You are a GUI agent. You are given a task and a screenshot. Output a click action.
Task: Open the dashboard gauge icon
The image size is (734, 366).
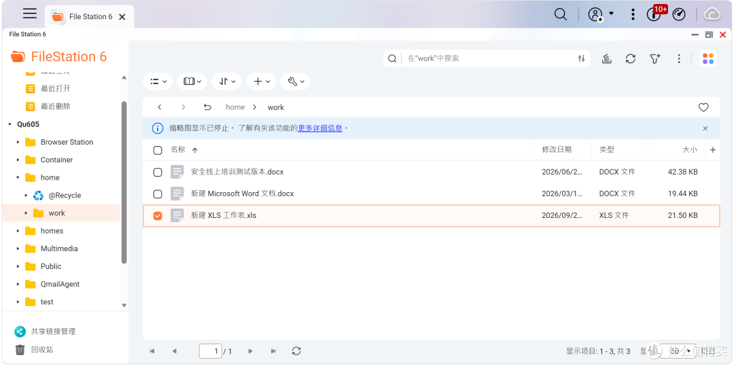tap(679, 14)
